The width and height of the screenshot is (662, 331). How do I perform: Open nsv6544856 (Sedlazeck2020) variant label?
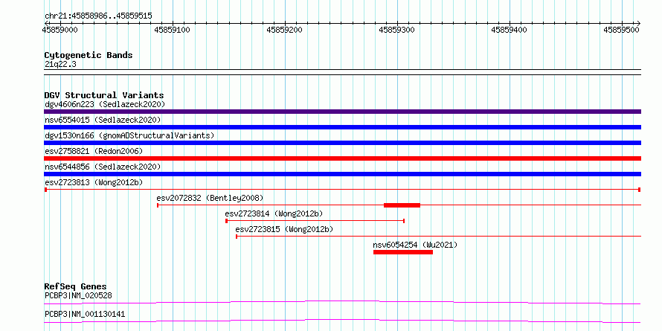click(x=103, y=167)
